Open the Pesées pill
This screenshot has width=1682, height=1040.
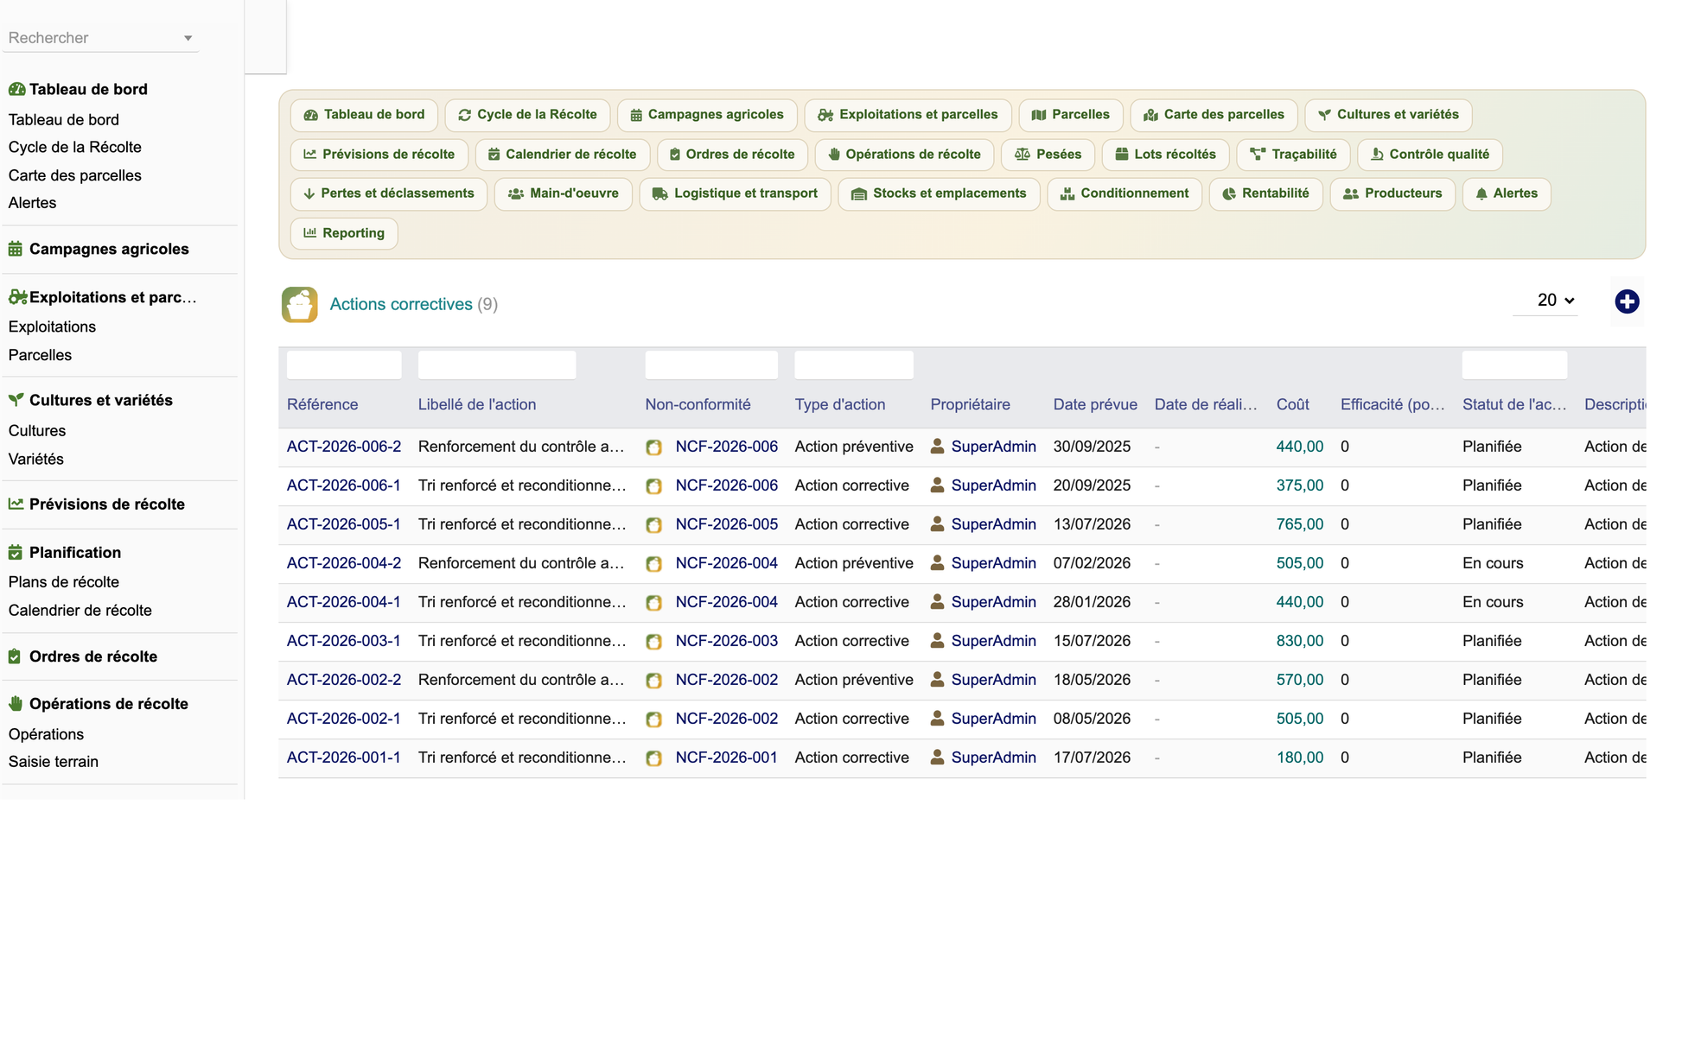[1048, 155]
